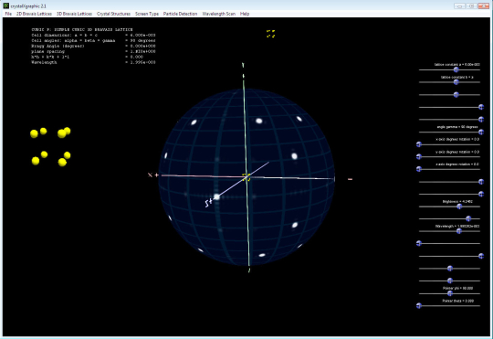Open the 2D Bravais Lattices menu
Screen dimensions: 493x339
tap(34, 14)
